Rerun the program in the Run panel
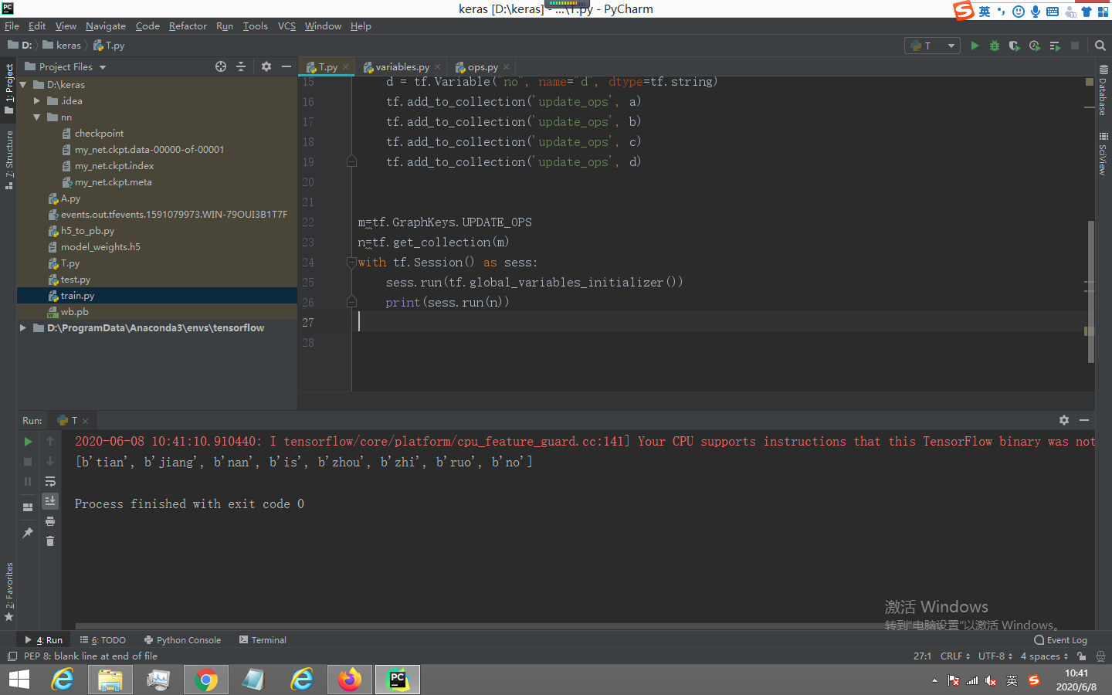1112x695 pixels. (28, 441)
